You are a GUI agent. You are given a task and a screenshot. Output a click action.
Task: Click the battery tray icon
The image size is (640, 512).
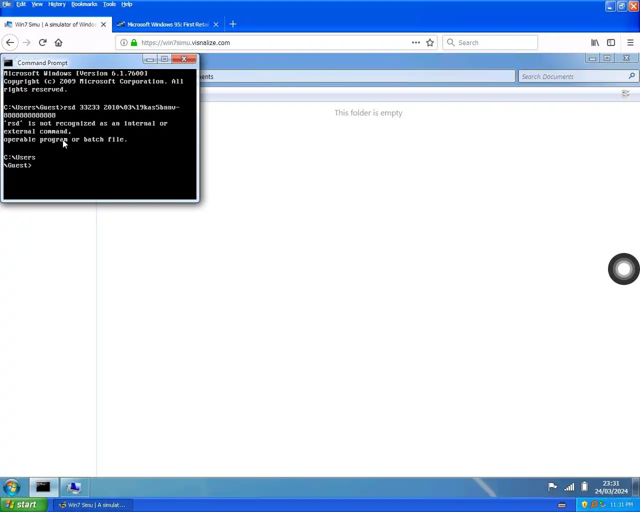pos(584,487)
